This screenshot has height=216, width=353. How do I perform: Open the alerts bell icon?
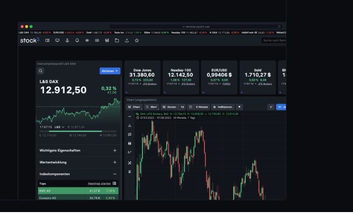[x=77, y=40]
